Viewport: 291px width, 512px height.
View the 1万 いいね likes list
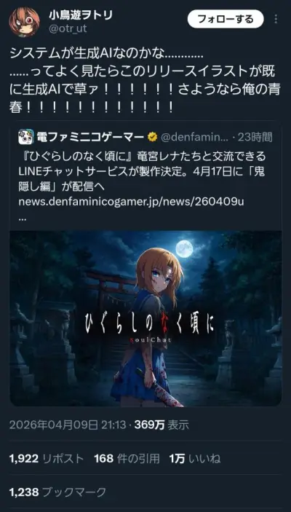pos(195,459)
